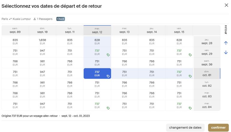Select 961 EUR fare on sept. 10 / oct. 02

42,84
